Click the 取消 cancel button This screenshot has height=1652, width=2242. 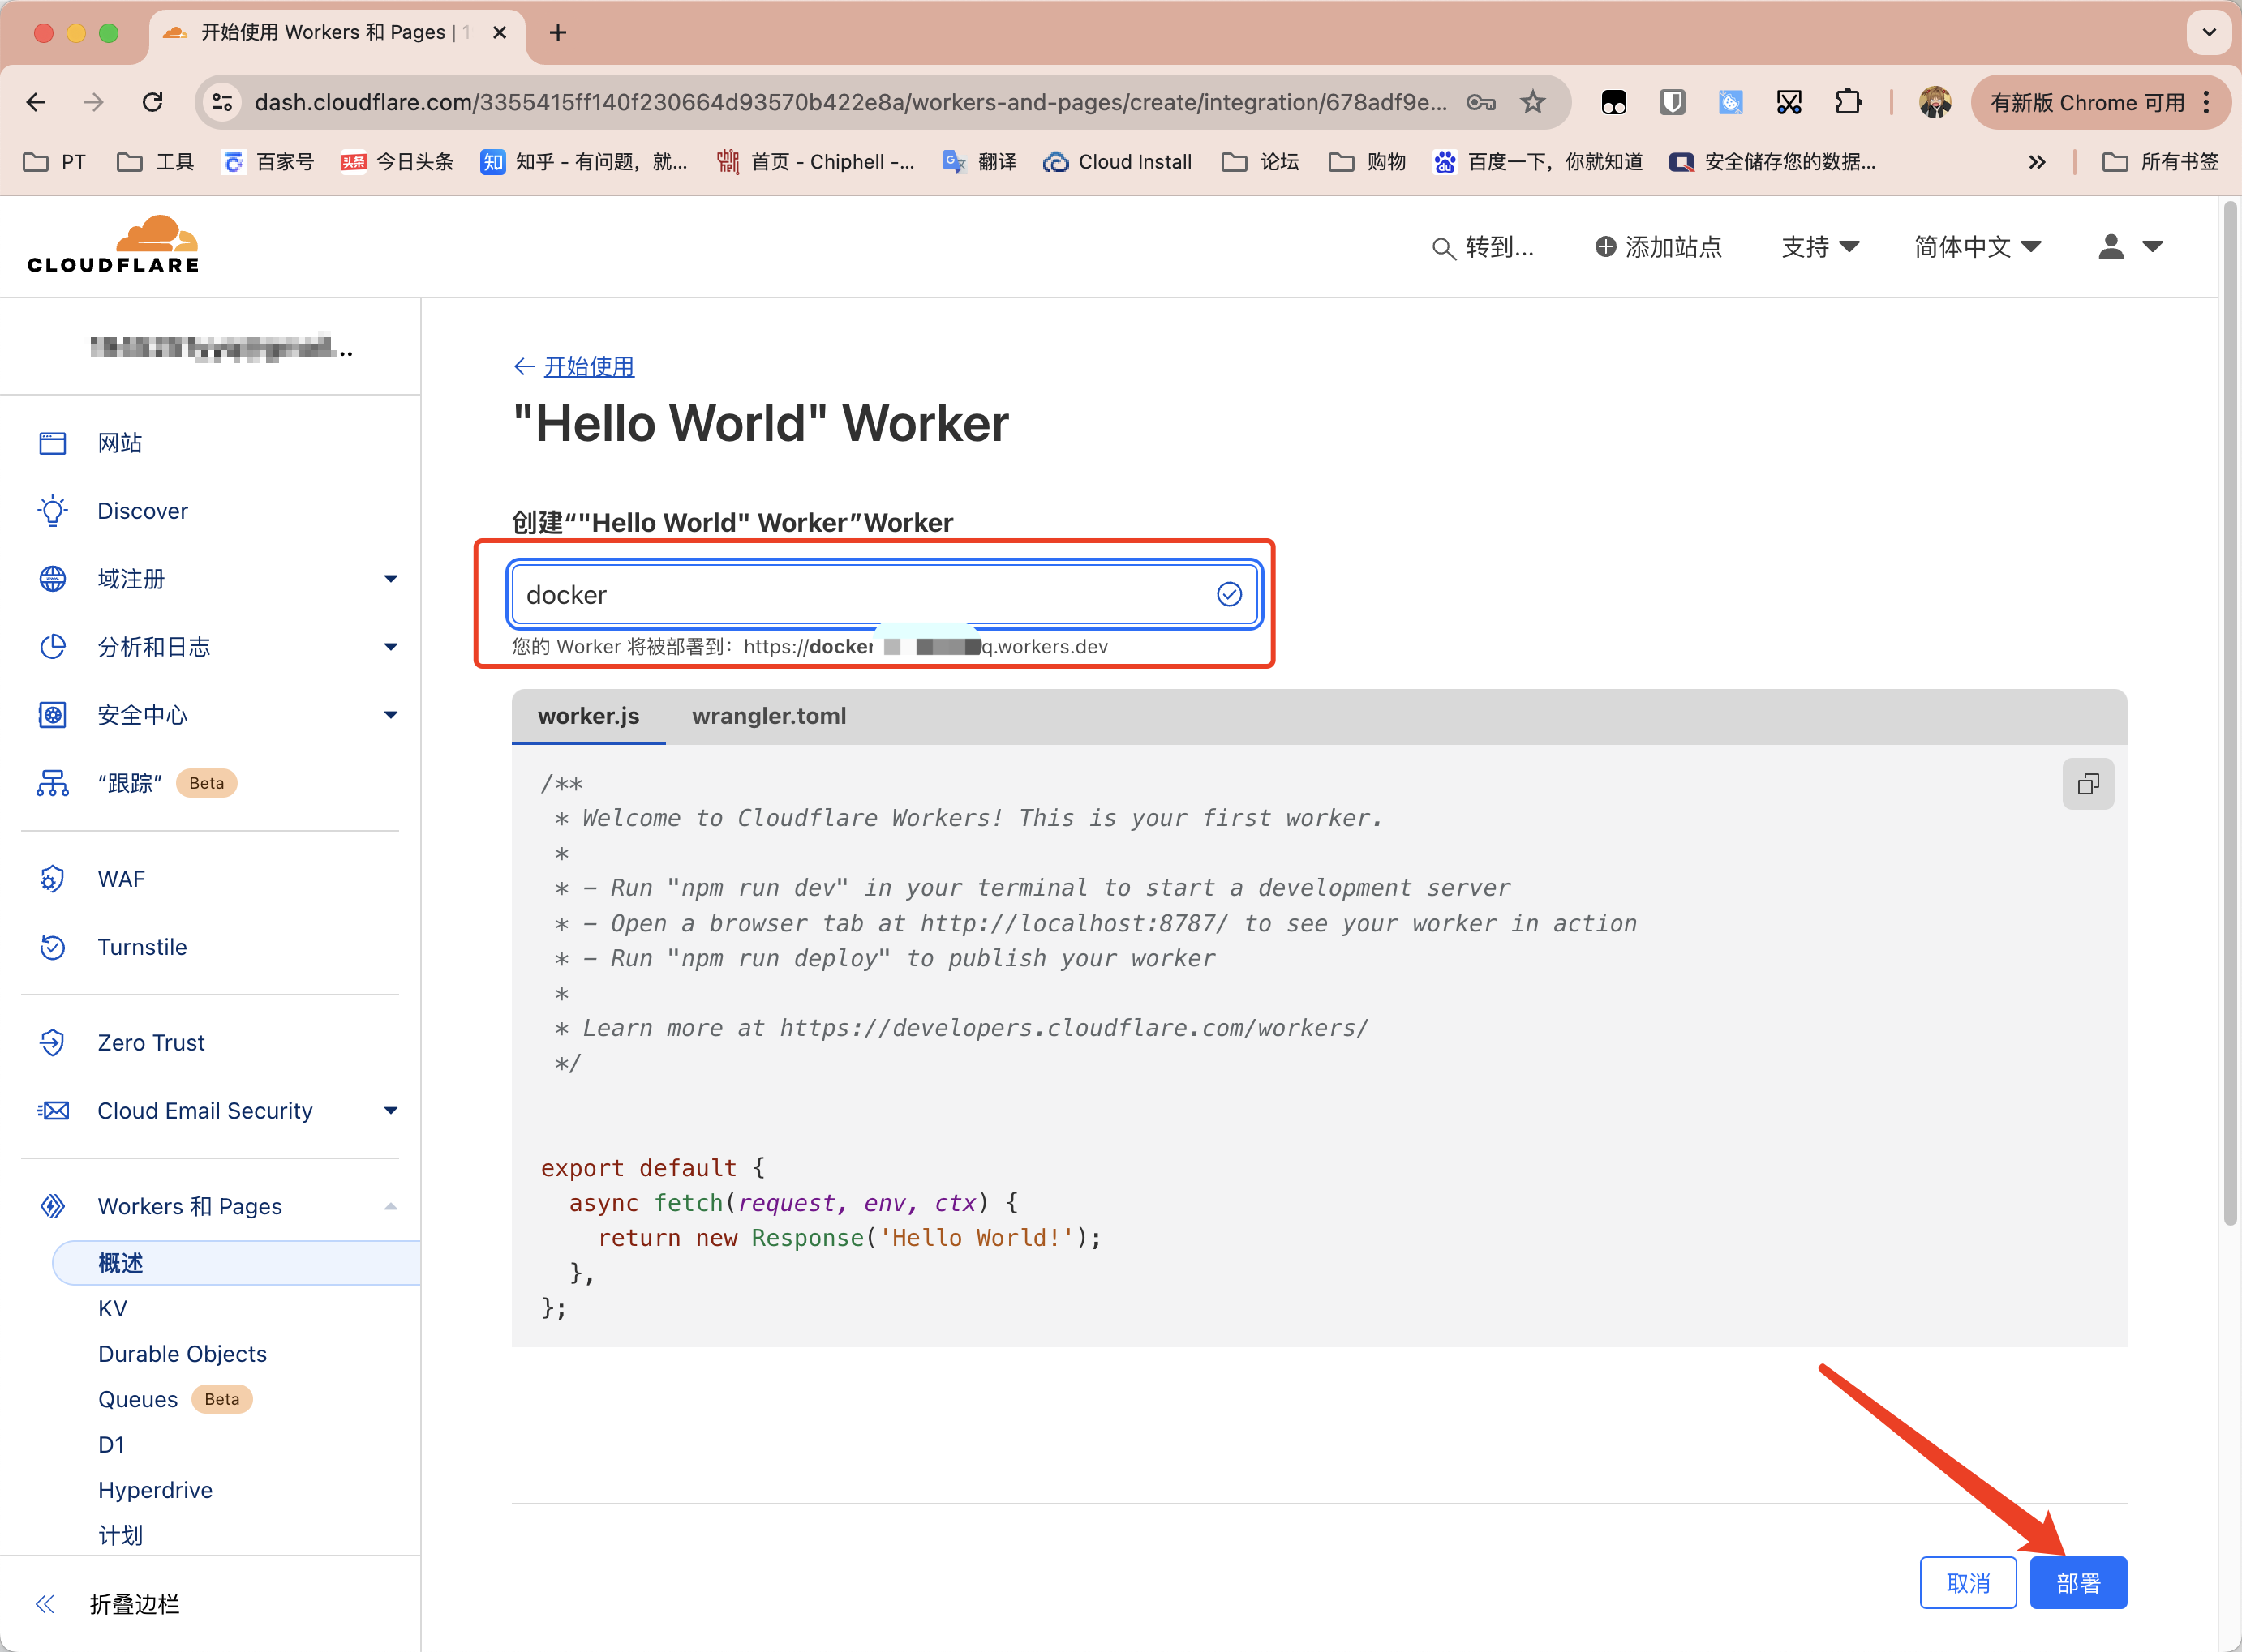point(1968,1583)
